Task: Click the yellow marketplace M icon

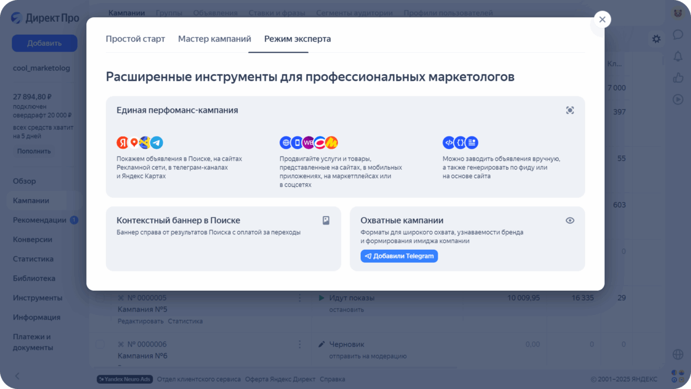Action: [332, 142]
